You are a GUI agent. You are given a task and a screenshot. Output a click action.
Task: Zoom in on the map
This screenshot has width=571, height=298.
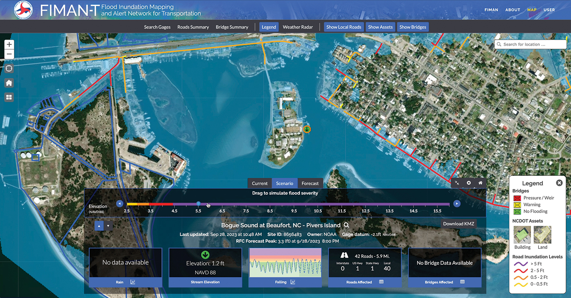[x=9, y=44]
